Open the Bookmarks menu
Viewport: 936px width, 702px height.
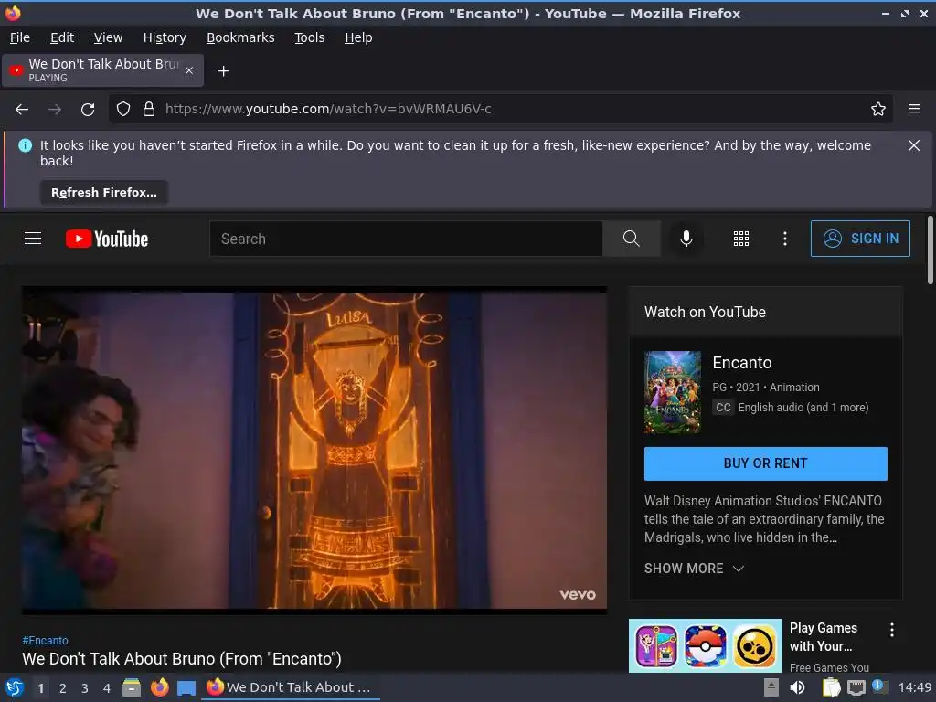[x=240, y=37]
